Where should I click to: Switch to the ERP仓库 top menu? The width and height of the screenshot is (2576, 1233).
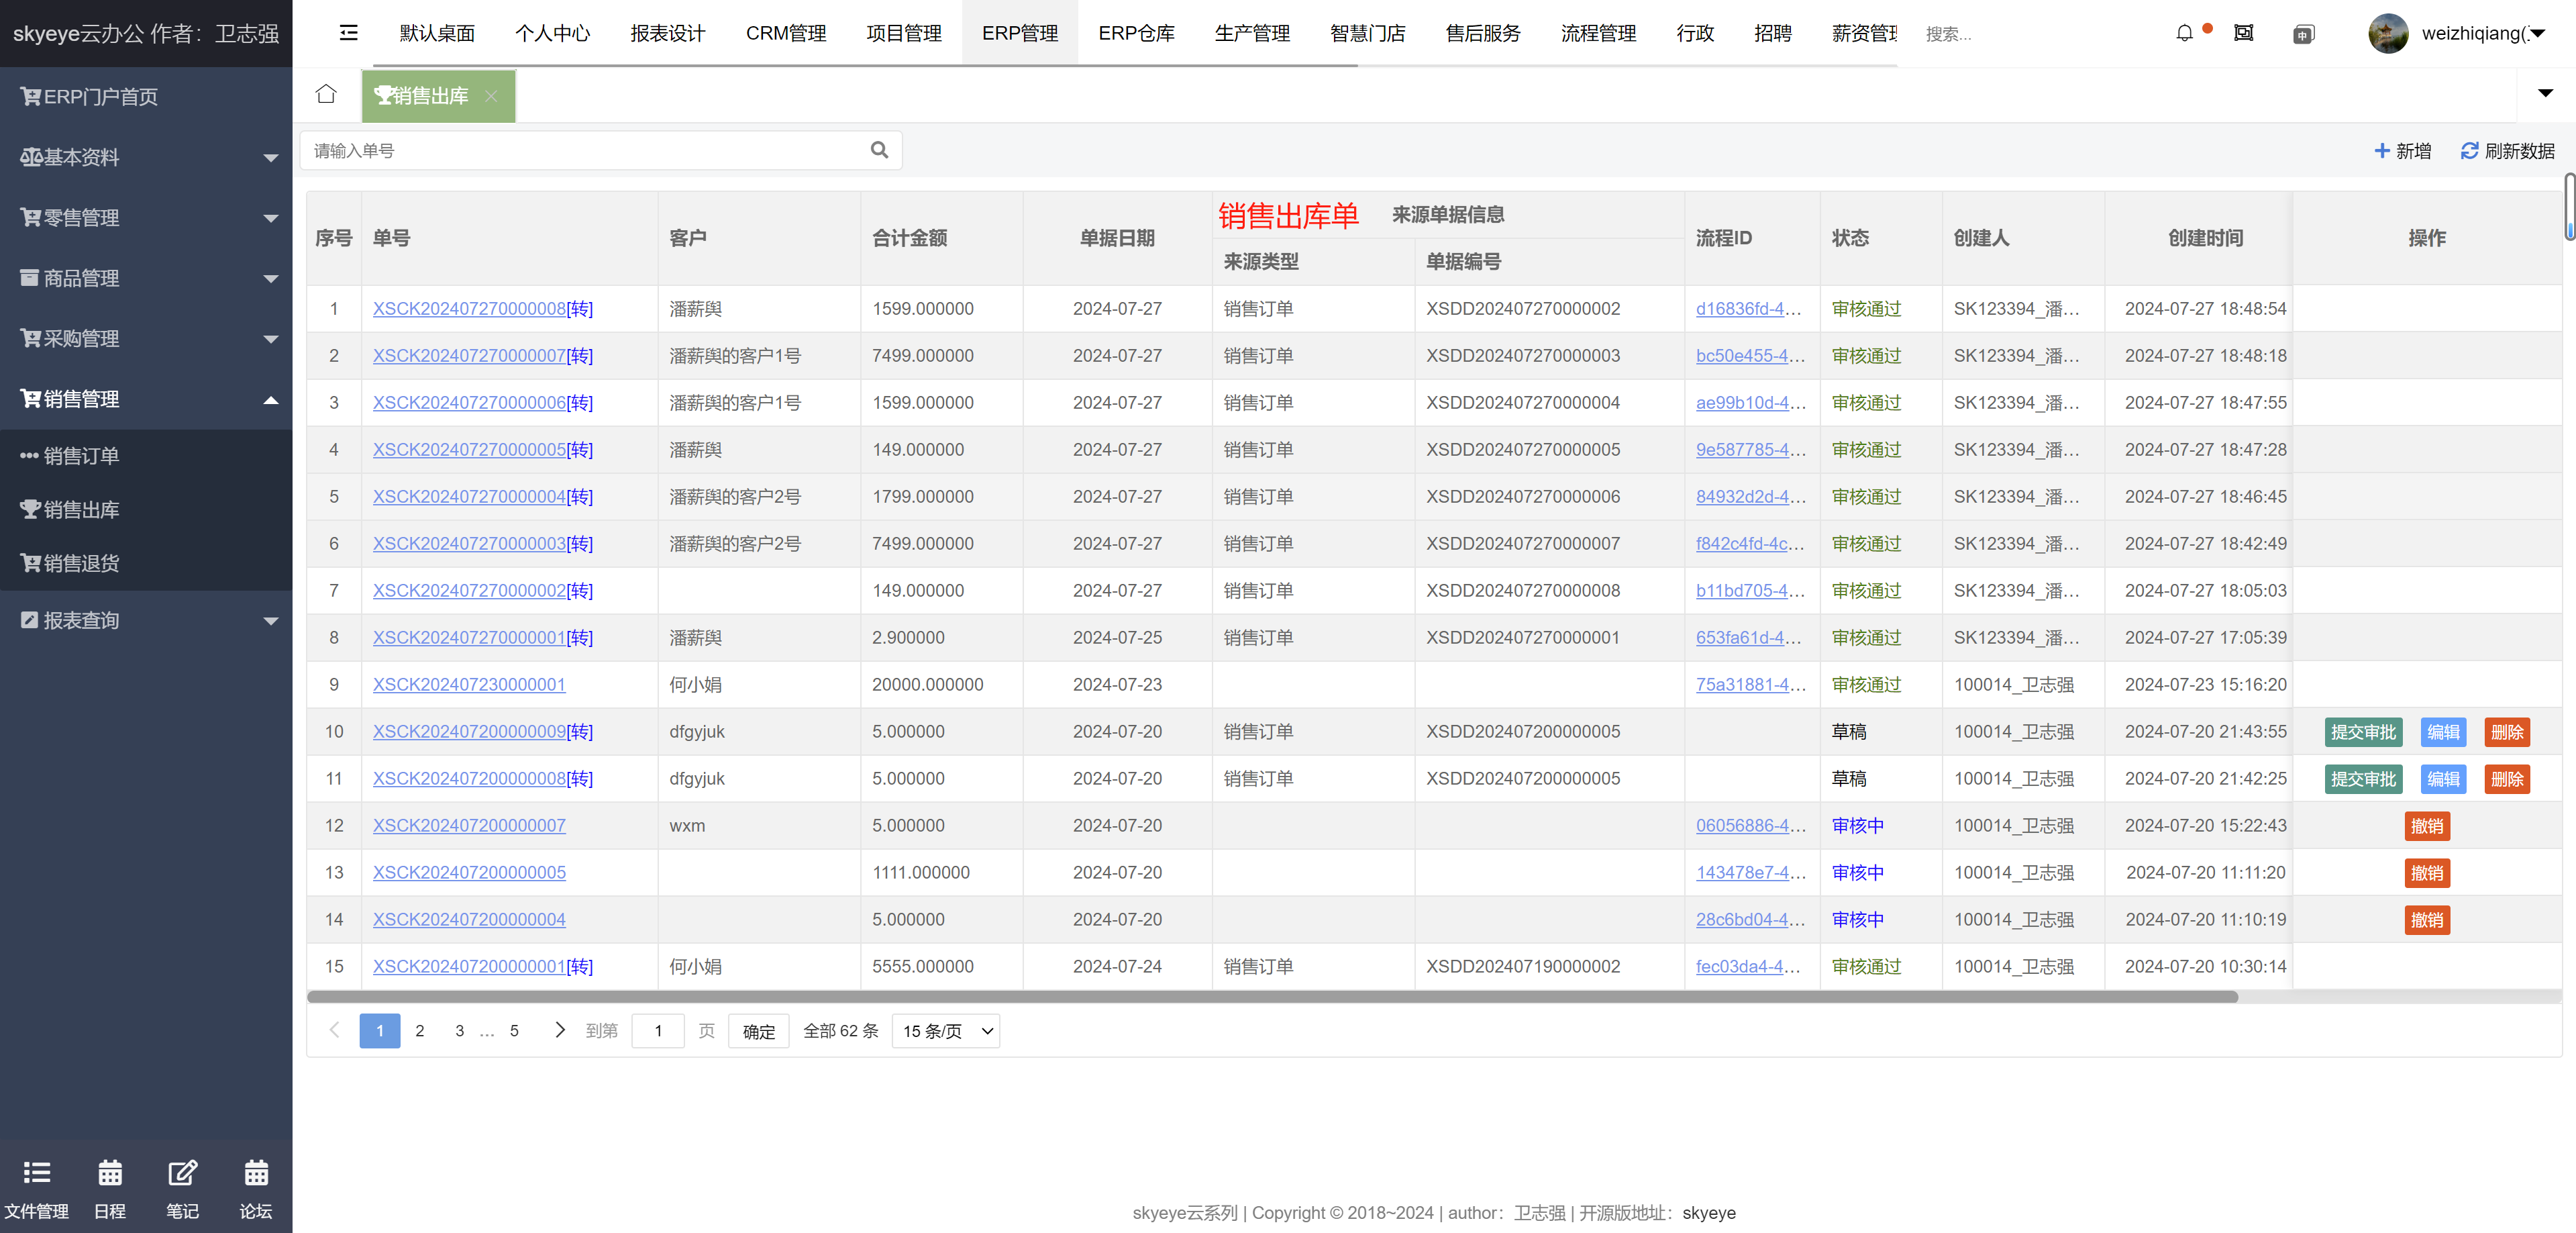pos(1136,33)
